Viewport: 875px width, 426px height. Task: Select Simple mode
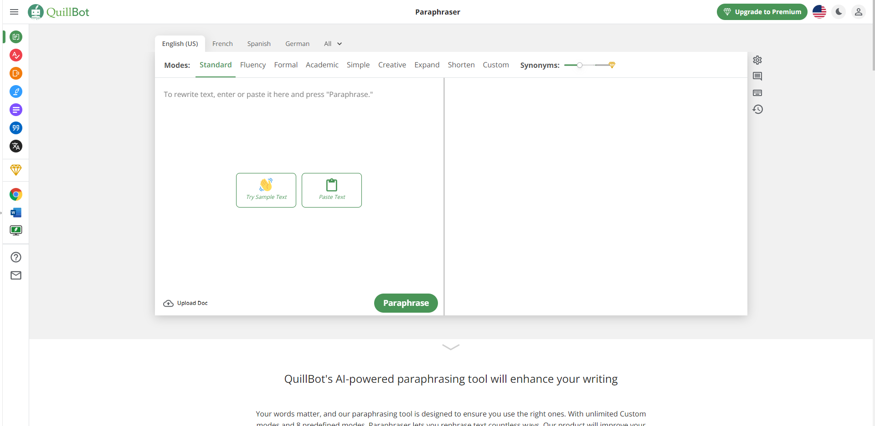(358, 65)
